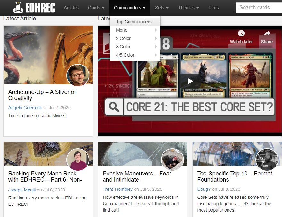Open author link Angelo Guerrera
The height and width of the screenshot is (217, 282).
25,108
